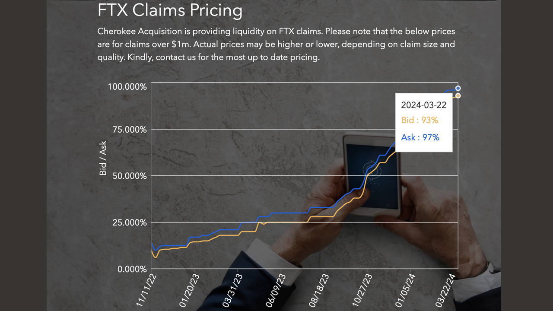Click the Bid : 93% tooltip entry
This screenshot has height=311, width=553.
420,121
